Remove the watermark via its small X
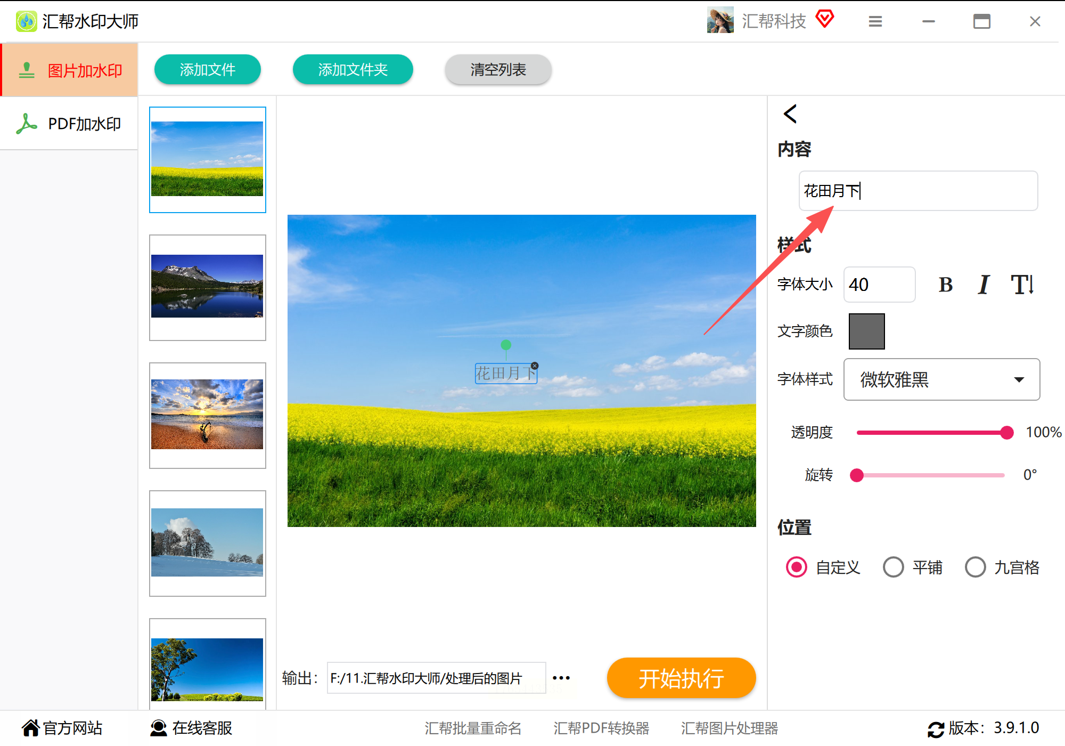 click(x=535, y=366)
